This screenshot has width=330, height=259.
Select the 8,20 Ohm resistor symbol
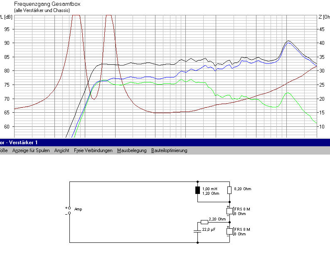[229, 190]
